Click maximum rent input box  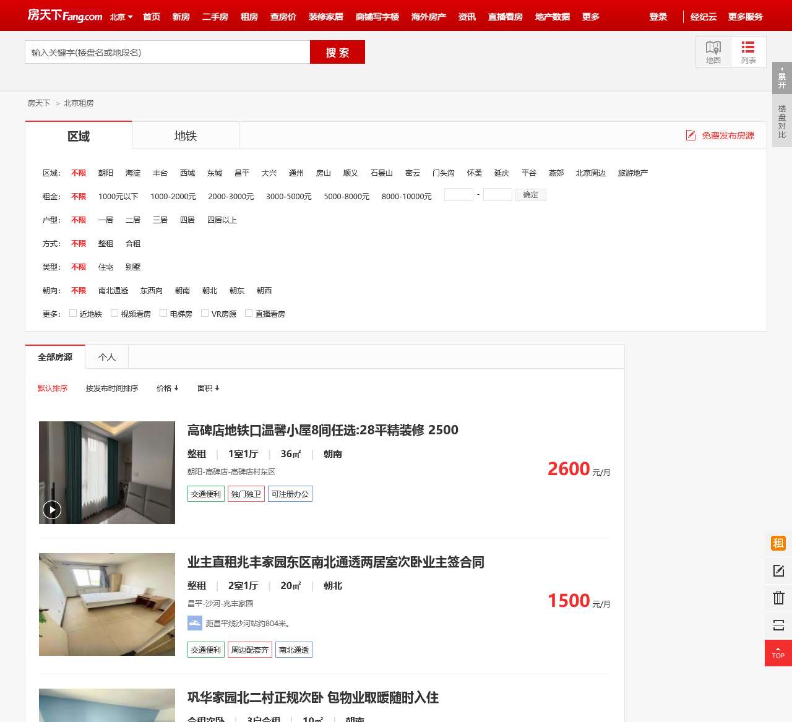point(497,195)
